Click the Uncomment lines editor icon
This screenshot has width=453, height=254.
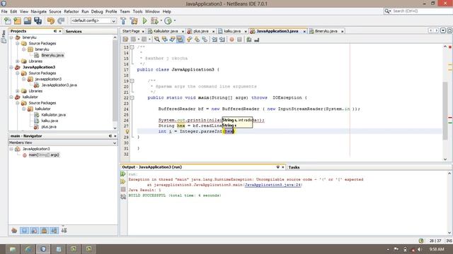[x=256, y=40]
